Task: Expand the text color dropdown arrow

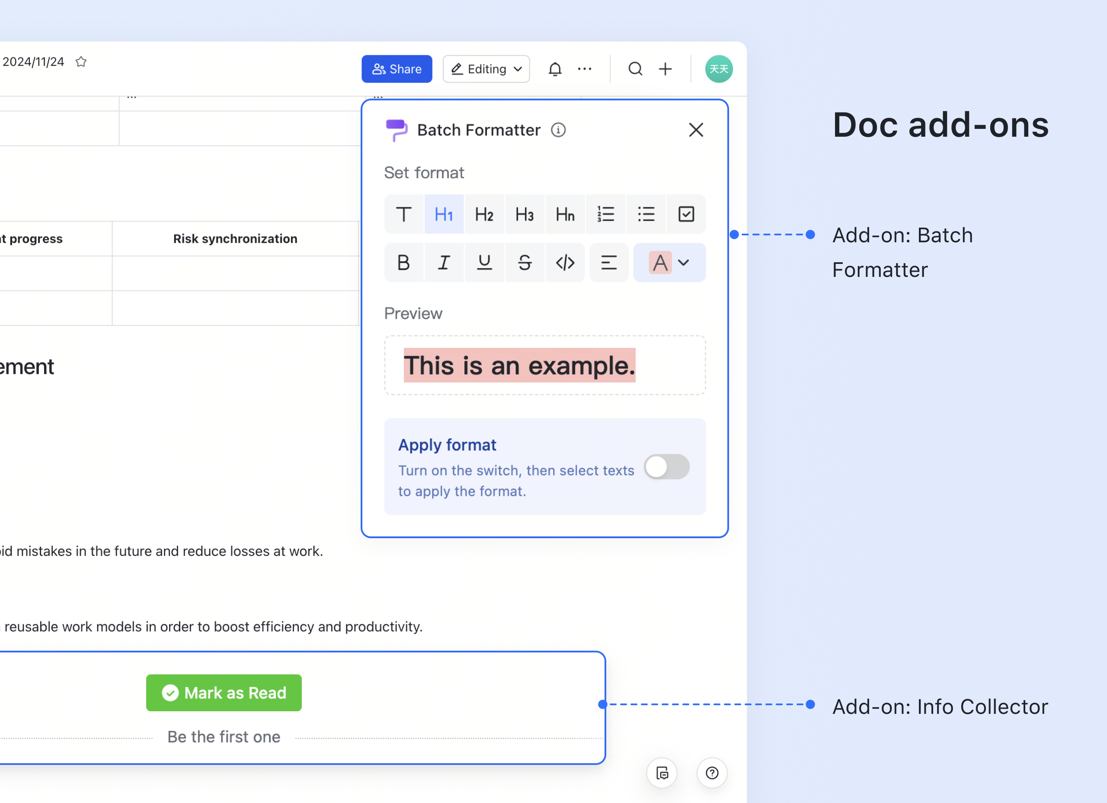Action: (684, 263)
